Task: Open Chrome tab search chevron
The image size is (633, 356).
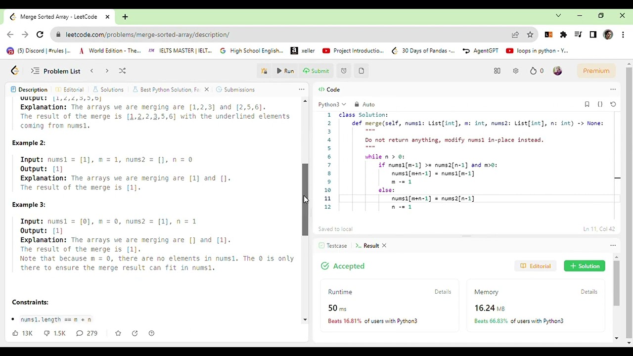Action: tap(558, 16)
